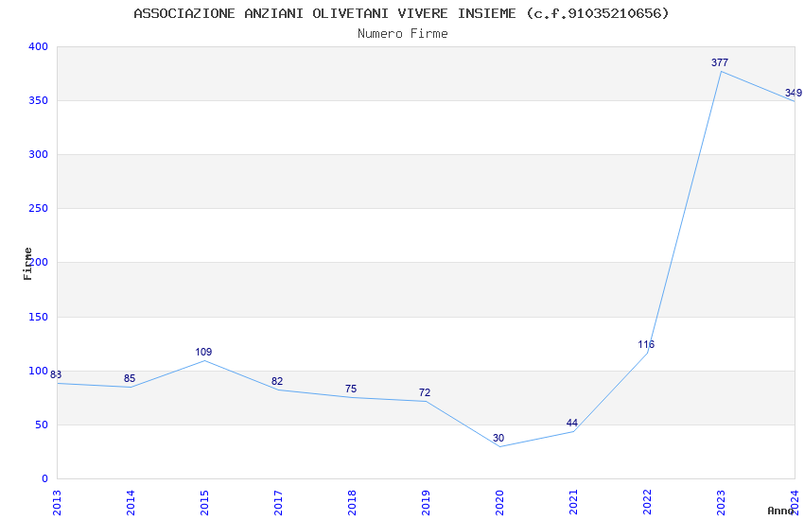Click x-axis year 2013
This screenshot has width=804, height=520.
tap(57, 503)
